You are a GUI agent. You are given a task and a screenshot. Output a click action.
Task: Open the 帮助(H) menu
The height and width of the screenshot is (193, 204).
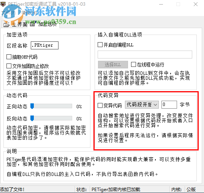tap(29, 13)
